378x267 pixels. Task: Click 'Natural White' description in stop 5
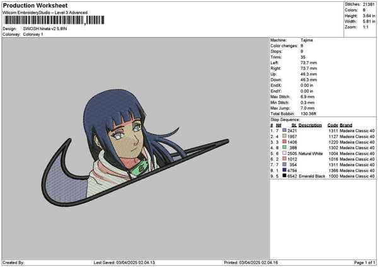(x=311, y=154)
